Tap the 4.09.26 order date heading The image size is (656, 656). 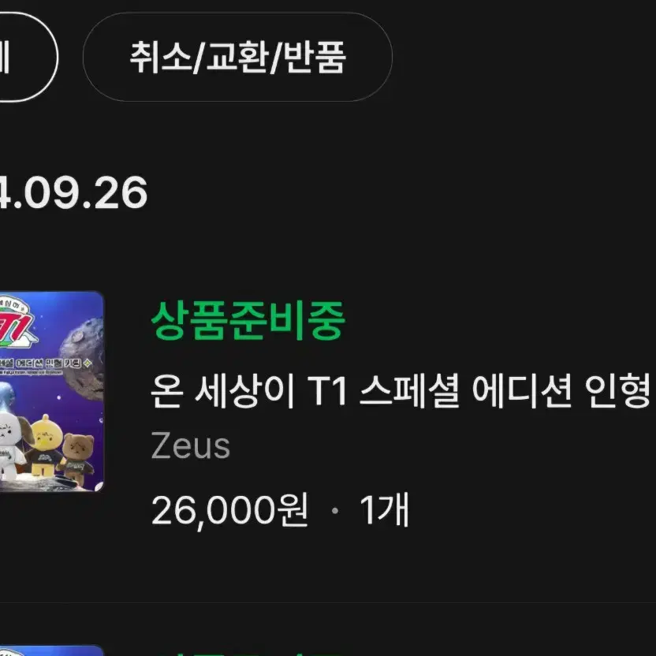(73, 192)
